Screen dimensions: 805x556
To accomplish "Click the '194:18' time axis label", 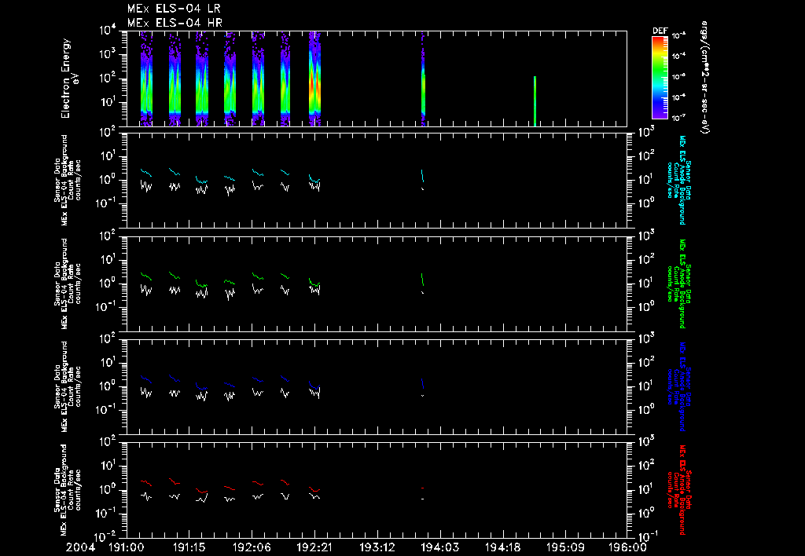I will point(502,547).
